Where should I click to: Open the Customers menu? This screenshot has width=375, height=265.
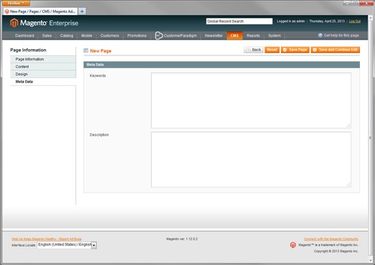110,35
